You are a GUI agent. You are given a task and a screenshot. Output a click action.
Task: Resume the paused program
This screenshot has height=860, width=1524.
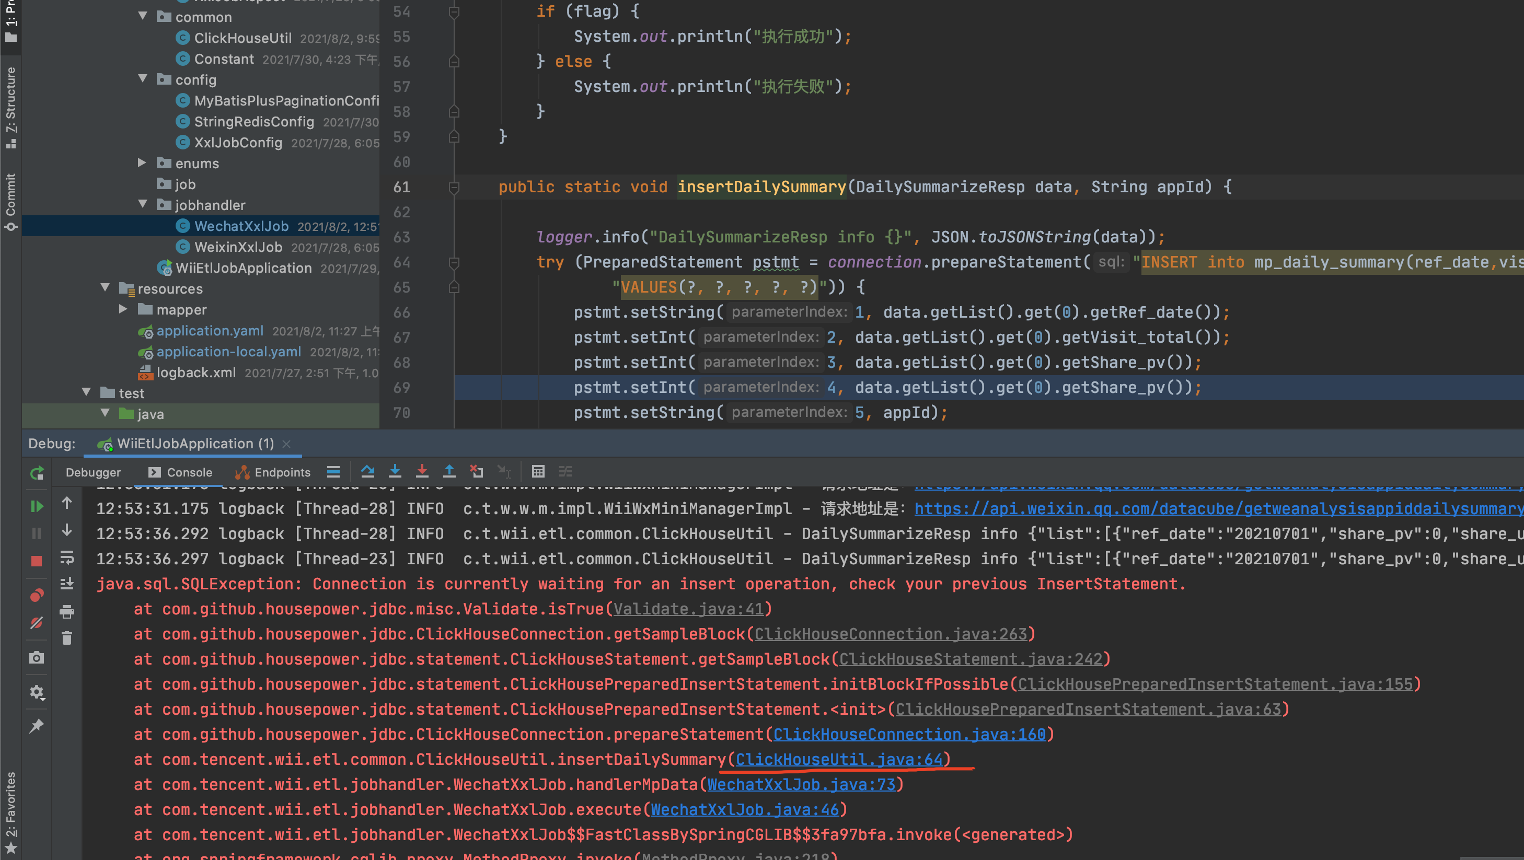point(37,506)
